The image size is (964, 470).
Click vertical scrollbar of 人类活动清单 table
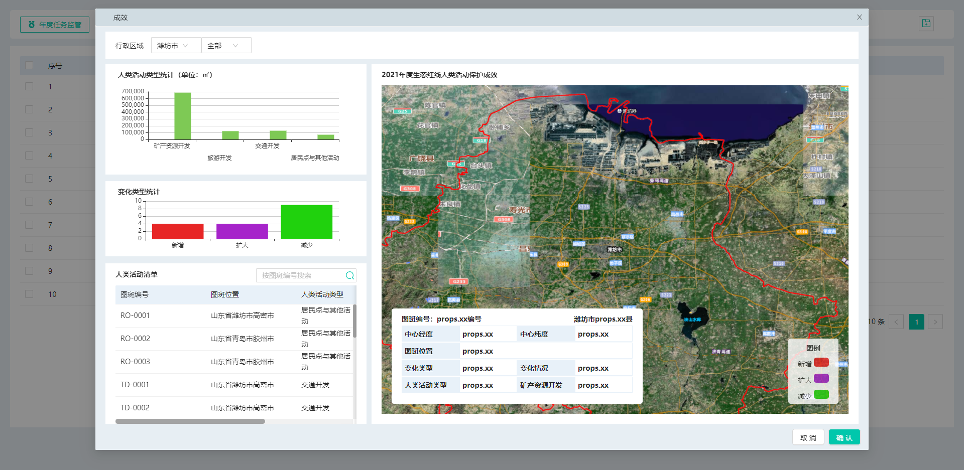pyautogui.click(x=354, y=321)
